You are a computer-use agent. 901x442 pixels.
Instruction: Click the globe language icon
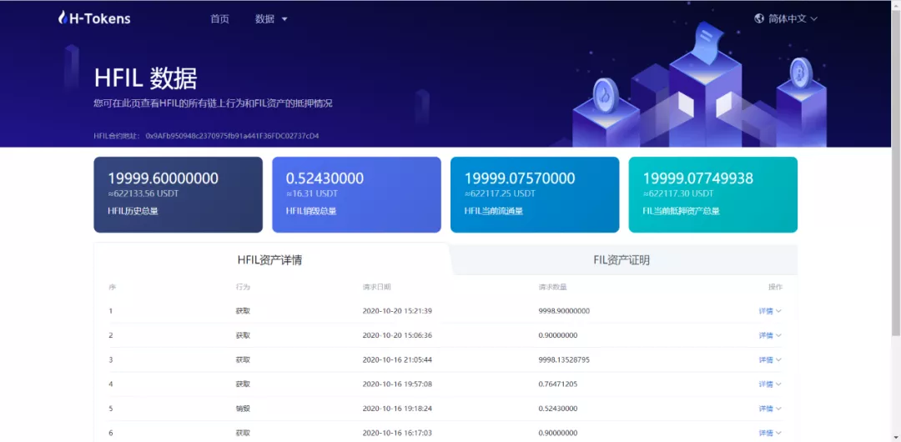click(759, 18)
